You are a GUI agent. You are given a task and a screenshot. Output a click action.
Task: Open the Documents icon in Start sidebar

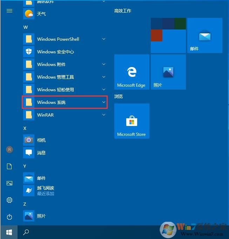[9, 166]
